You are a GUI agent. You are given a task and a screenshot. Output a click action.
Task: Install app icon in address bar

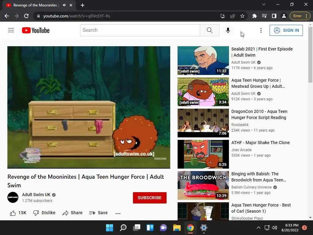(223, 16)
